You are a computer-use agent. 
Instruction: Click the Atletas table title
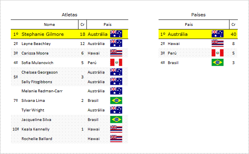69,15
